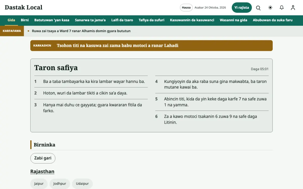The width and height of the screenshot is (303, 189).
Task: Open the Ward 7 water ticker headline
Action: point(81,31)
